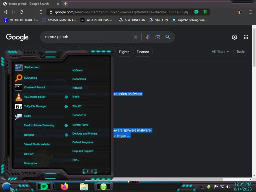Open the green shield extension icon

(205, 12)
